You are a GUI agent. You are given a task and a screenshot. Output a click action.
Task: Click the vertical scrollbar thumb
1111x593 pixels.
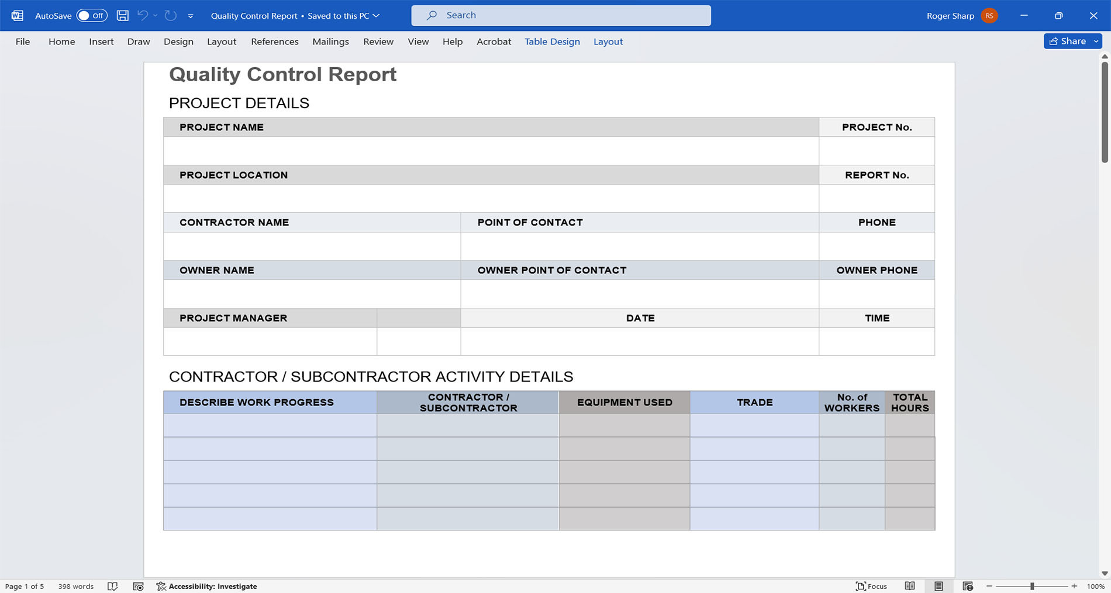[1105, 112]
